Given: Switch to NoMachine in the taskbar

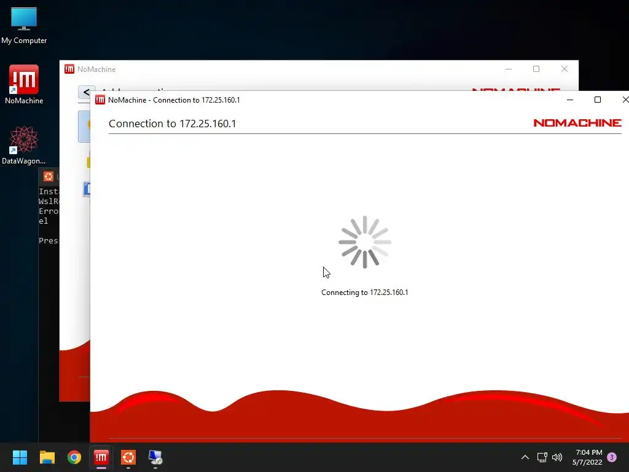Looking at the screenshot, I should click(x=101, y=457).
